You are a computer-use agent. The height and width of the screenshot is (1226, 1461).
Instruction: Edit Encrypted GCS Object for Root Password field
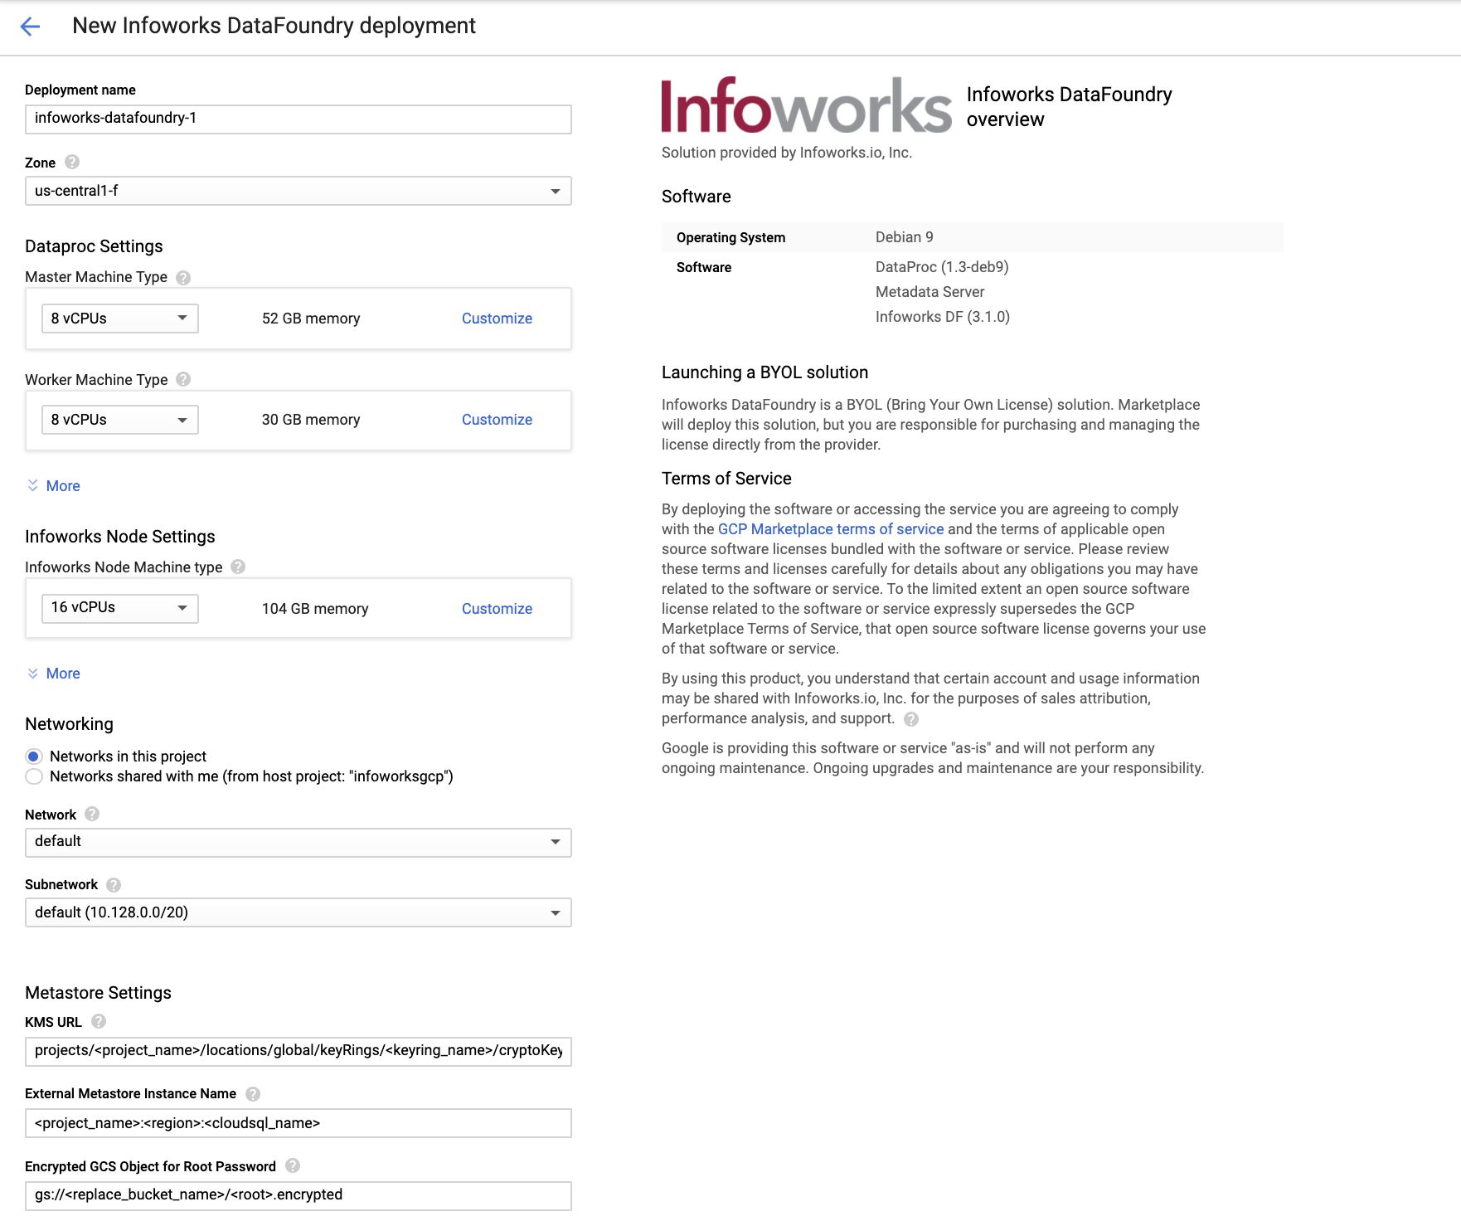pos(299,1195)
